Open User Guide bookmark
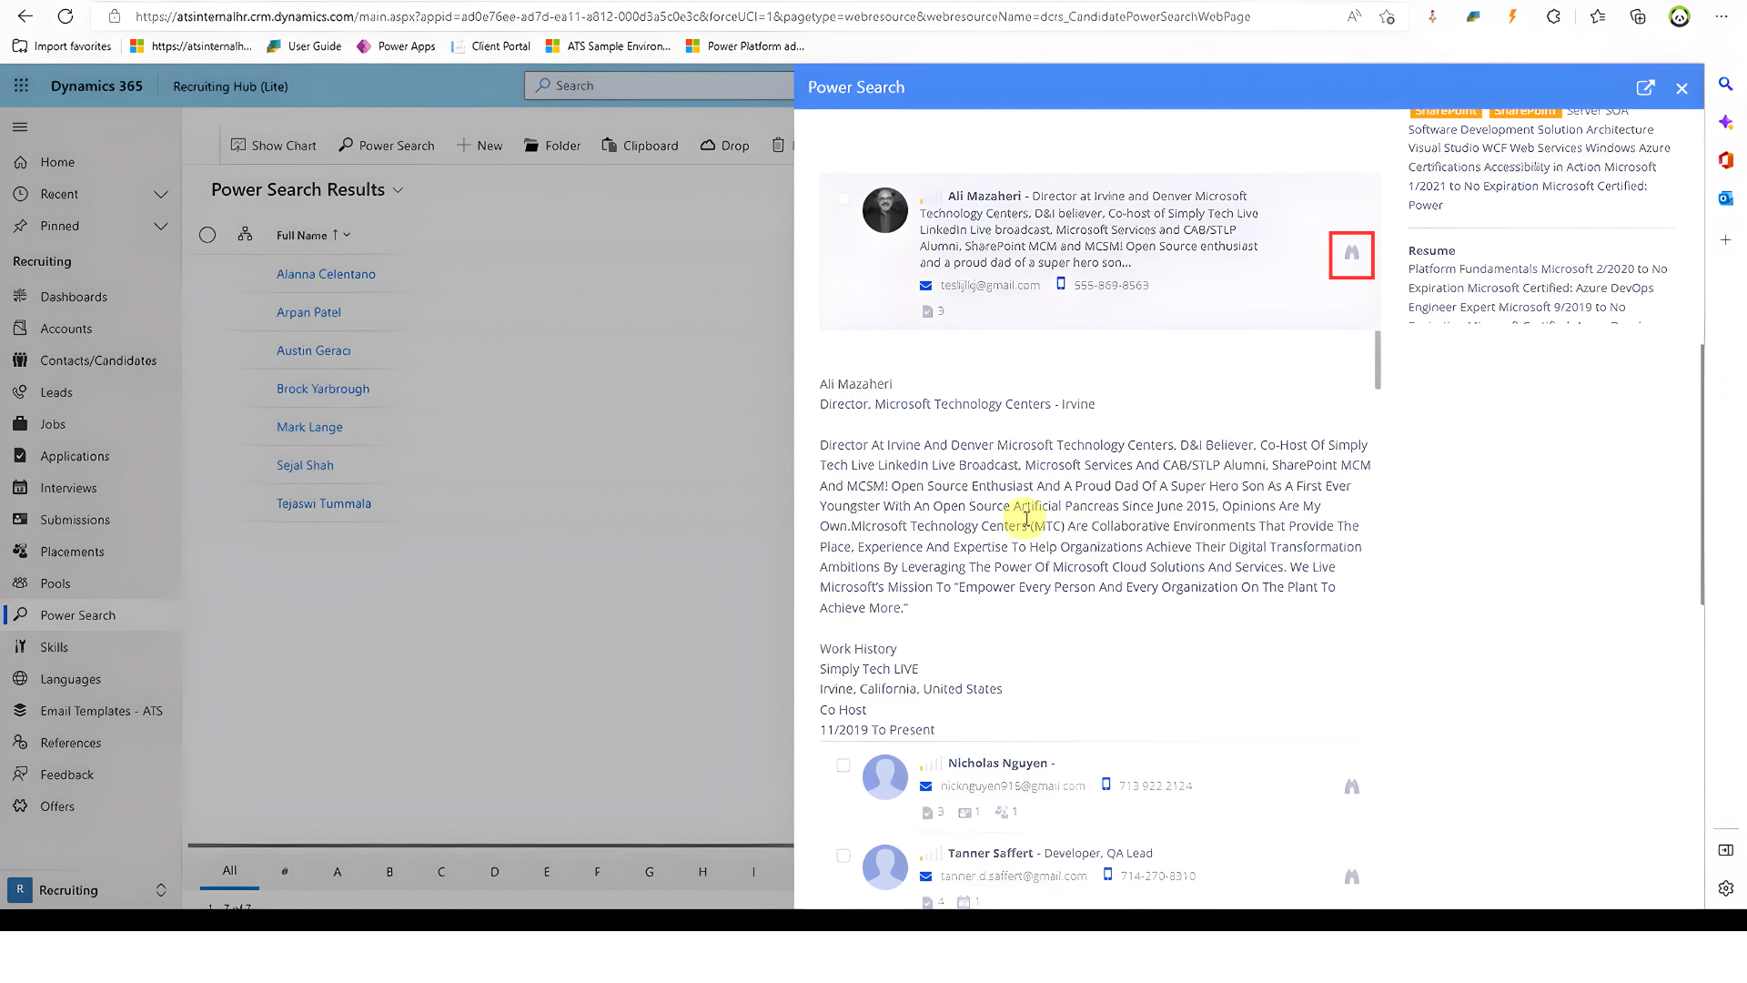 click(303, 46)
